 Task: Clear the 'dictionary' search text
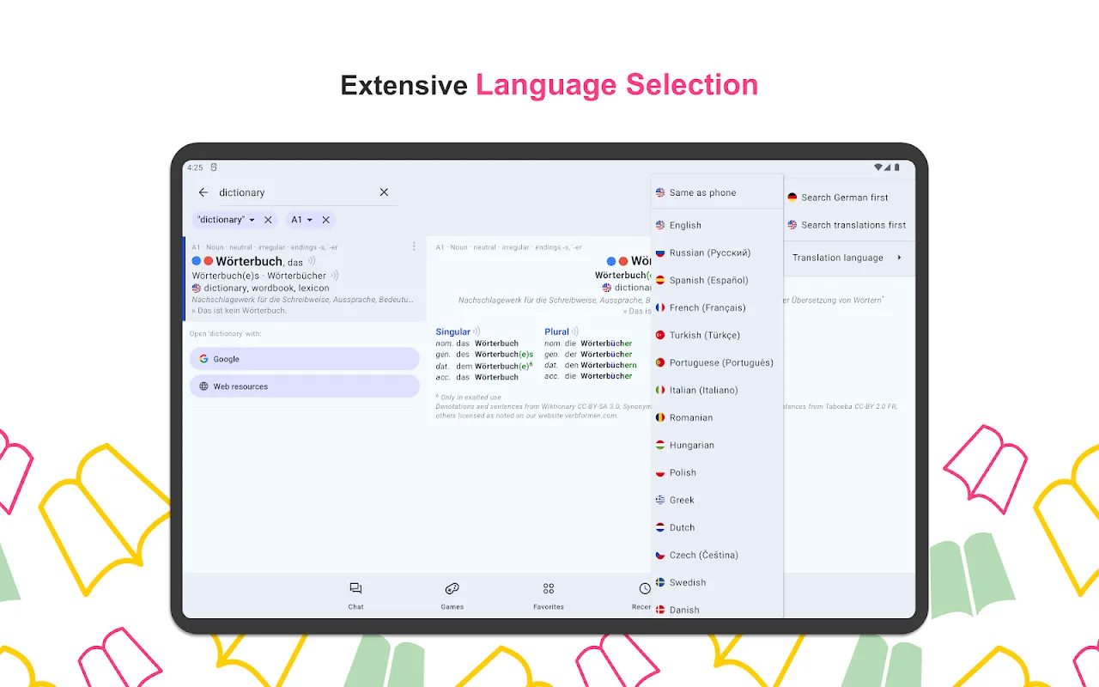[384, 192]
